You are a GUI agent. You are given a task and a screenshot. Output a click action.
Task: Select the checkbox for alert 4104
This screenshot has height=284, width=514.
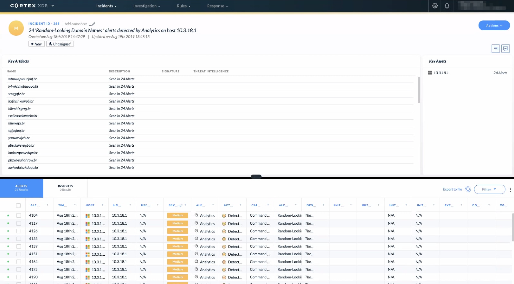tap(19, 215)
